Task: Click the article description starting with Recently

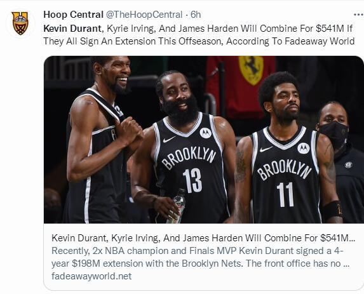Action: [x=201, y=257]
